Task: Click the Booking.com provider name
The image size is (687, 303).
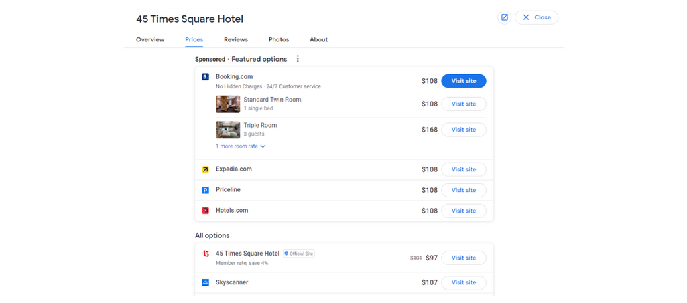Action: click(x=234, y=76)
